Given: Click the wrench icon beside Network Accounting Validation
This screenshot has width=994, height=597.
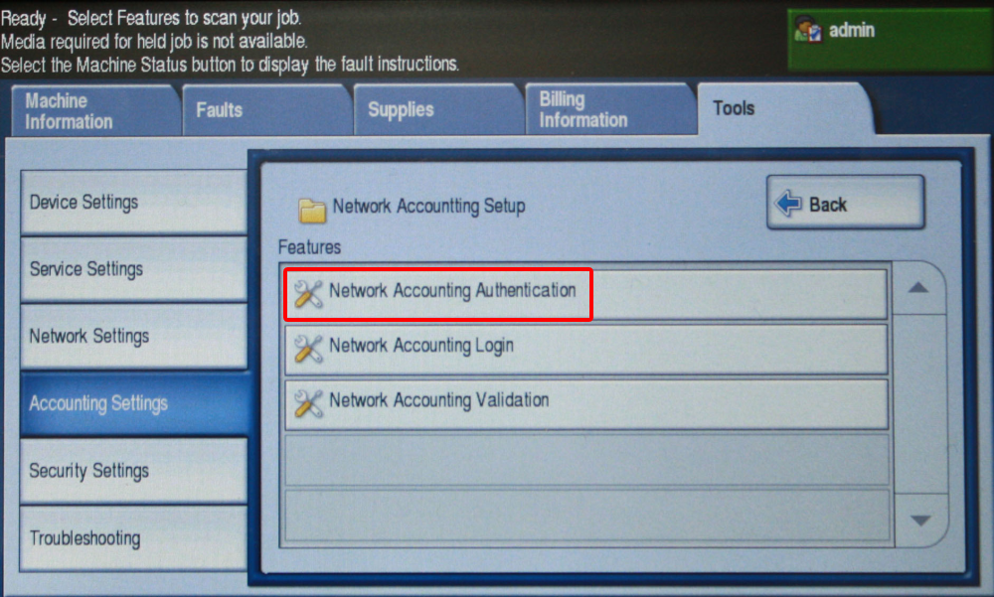Looking at the screenshot, I should [x=309, y=402].
